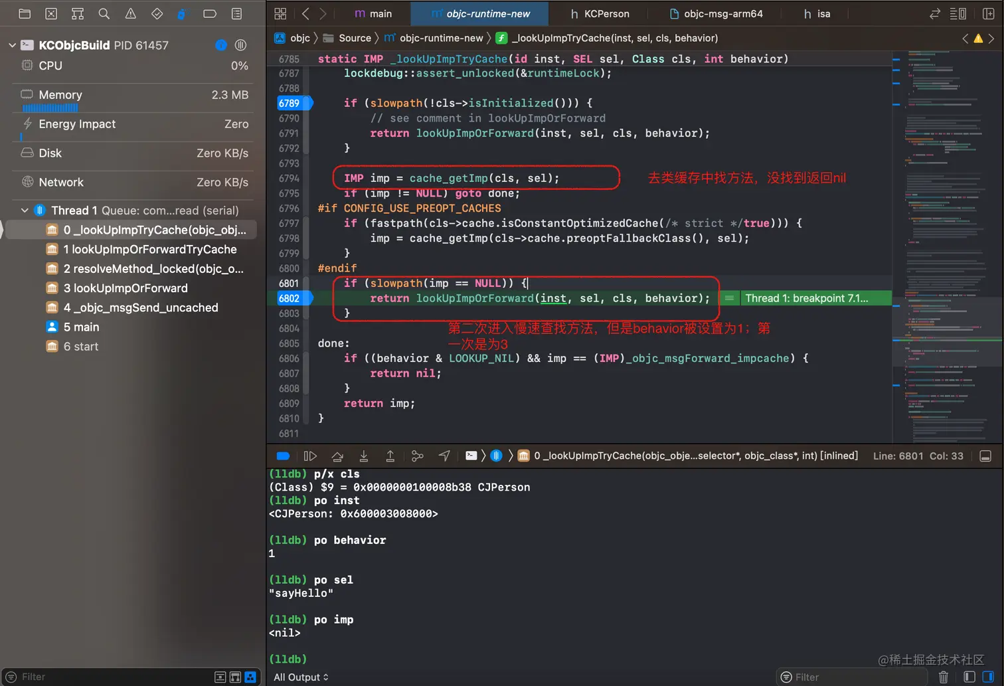Screen dimensions: 1004x686
Task: Open the Adjust Editor Options menu
Action: [958, 13]
